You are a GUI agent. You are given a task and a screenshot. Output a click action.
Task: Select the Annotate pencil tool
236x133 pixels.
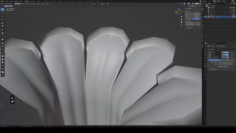pos(3,30)
